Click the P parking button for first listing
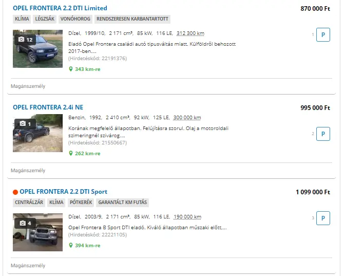 [x=323, y=34]
